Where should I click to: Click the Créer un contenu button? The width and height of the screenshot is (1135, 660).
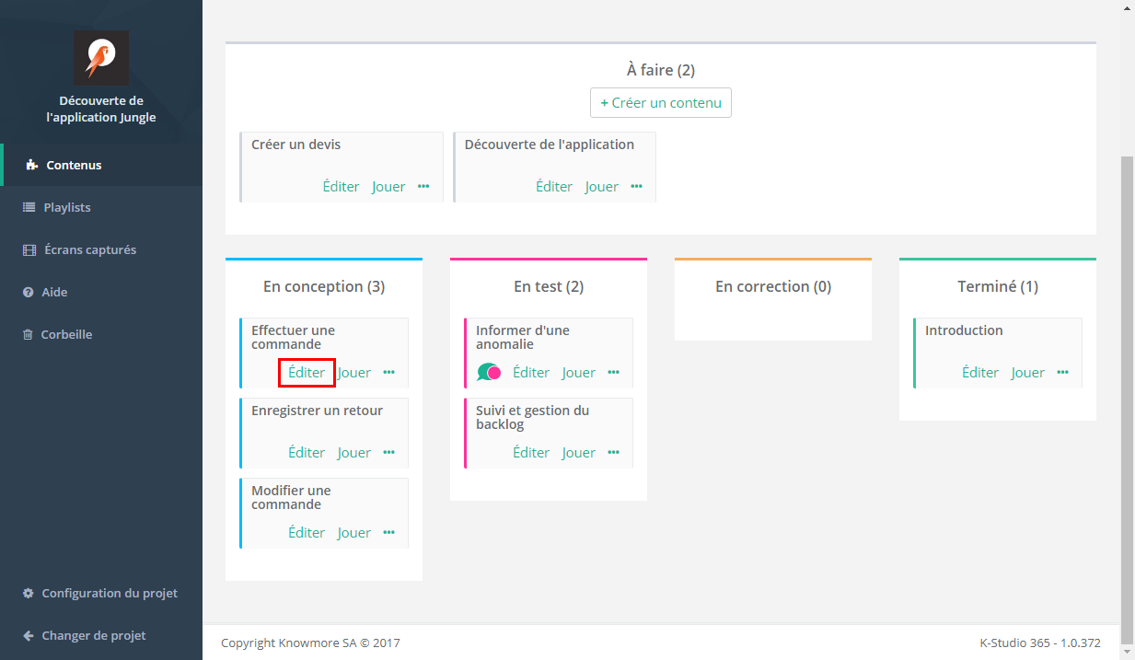660,103
